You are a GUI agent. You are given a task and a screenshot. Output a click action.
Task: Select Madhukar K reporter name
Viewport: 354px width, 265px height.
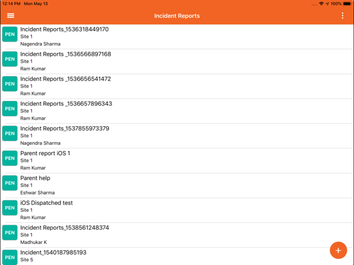click(x=33, y=242)
